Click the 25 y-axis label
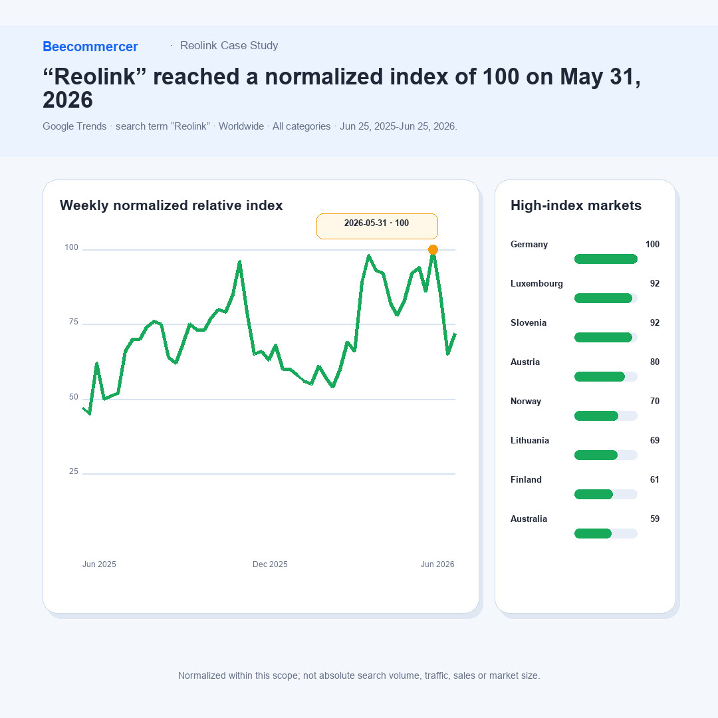The height and width of the screenshot is (718, 718). pyautogui.click(x=74, y=471)
